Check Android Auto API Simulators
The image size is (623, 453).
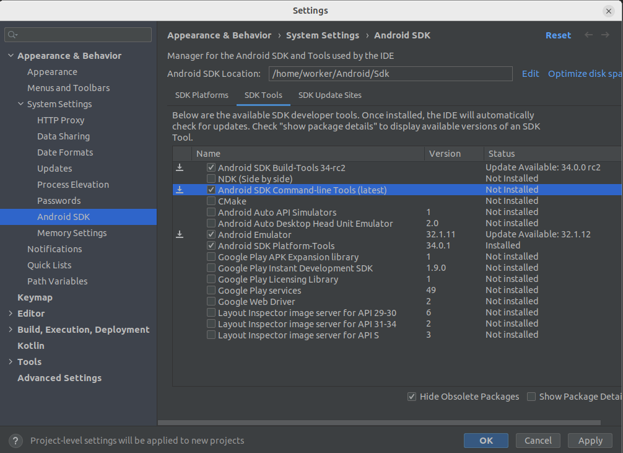[211, 212]
